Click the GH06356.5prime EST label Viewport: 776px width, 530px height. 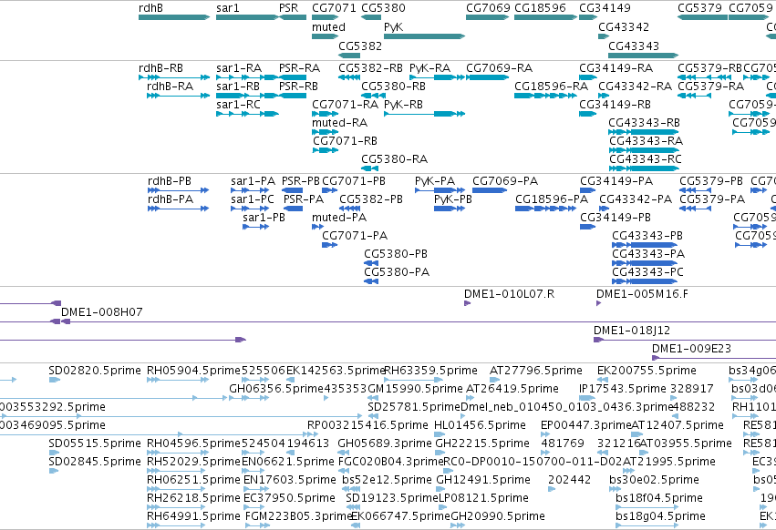click(276, 389)
